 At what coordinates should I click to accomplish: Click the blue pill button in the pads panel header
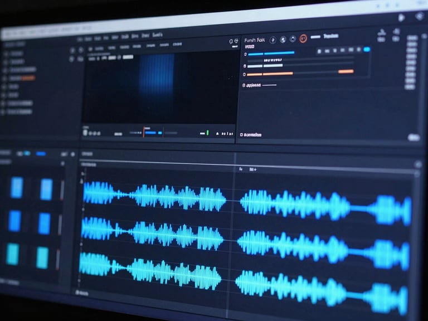pos(41,154)
